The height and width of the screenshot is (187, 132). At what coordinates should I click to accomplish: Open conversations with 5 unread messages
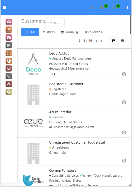[104, 7]
